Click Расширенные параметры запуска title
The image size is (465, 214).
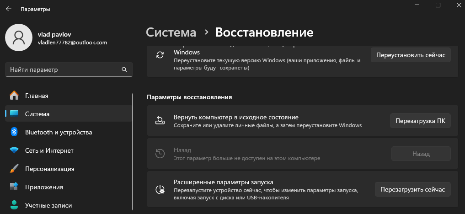click(223, 182)
